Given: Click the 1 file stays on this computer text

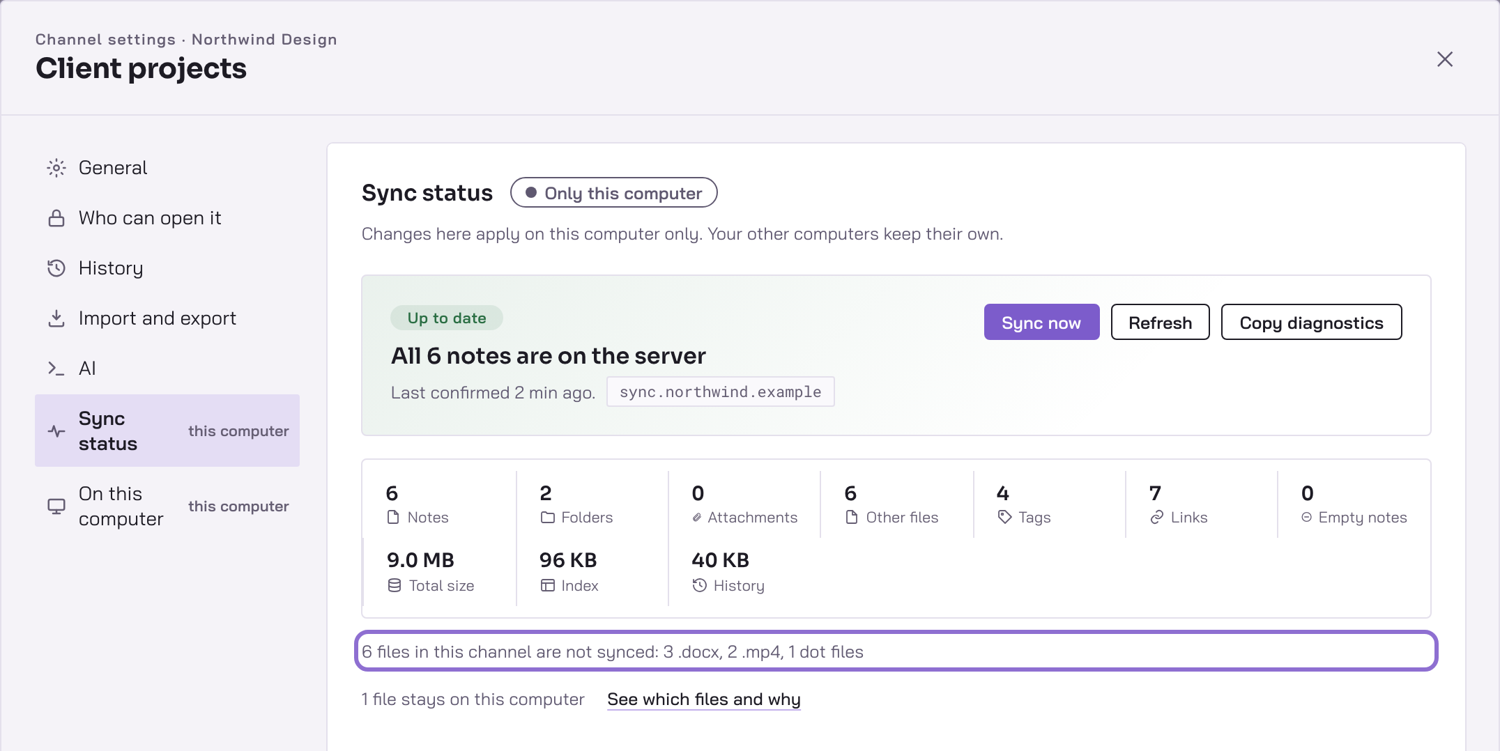Looking at the screenshot, I should click(x=473, y=699).
